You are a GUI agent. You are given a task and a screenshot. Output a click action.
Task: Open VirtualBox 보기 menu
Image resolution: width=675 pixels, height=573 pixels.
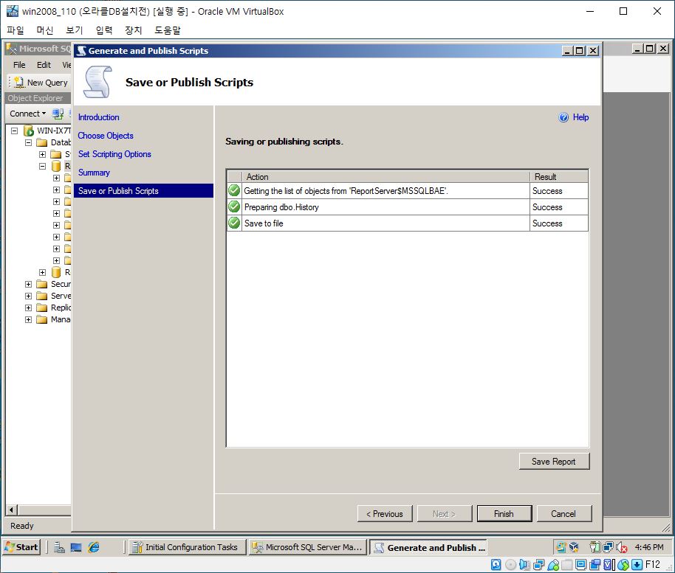click(74, 30)
